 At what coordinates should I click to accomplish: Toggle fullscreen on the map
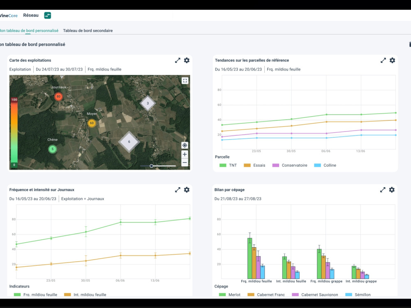[x=185, y=80]
